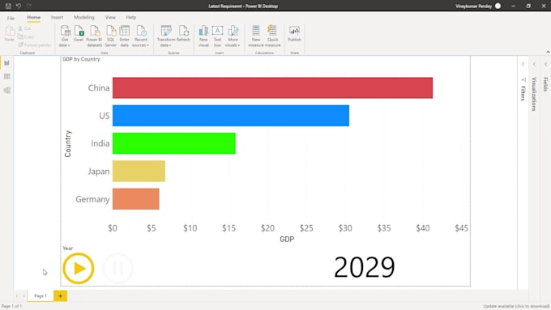This screenshot has height=310, width=551.
Task: Undo the last action
Action: (19, 6)
